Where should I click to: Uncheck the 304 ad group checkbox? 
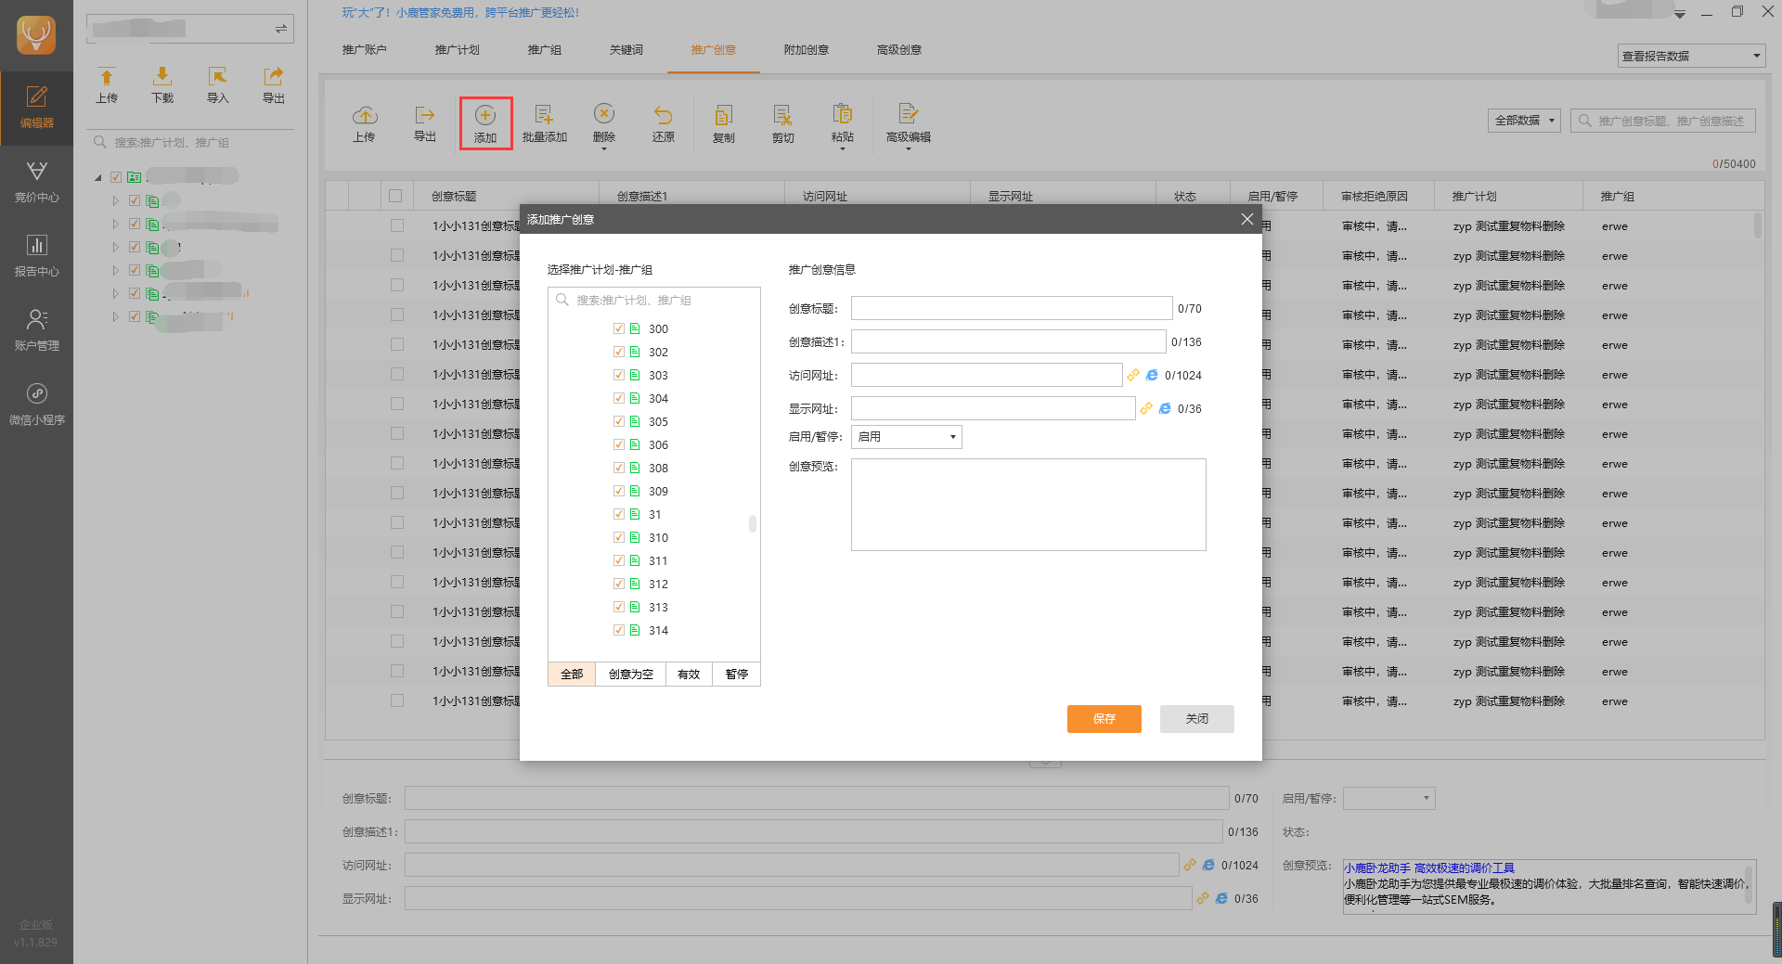(619, 398)
